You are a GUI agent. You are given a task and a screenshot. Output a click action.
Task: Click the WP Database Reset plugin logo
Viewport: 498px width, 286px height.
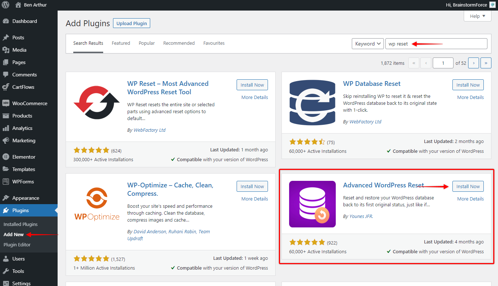click(x=312, y=103)
